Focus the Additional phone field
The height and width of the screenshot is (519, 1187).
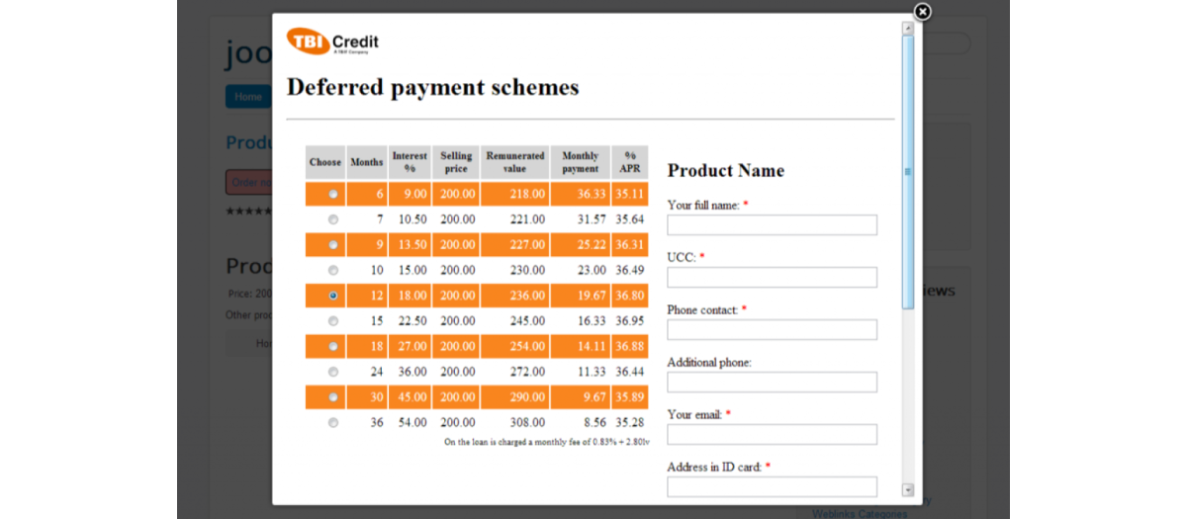click(772, 383)
